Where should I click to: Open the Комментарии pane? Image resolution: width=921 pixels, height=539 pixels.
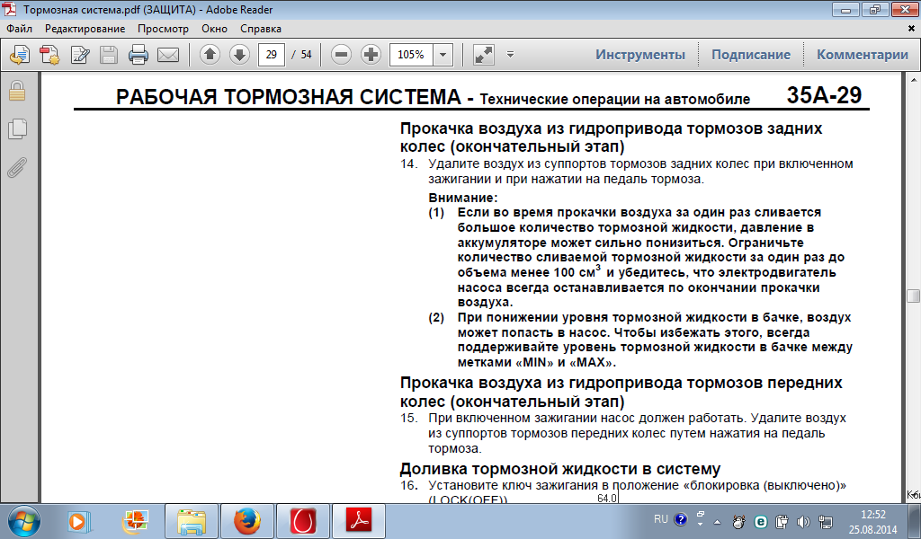pos(862,55)
